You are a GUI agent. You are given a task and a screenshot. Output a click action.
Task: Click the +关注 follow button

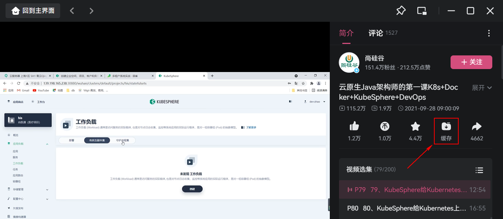(471, 62)
